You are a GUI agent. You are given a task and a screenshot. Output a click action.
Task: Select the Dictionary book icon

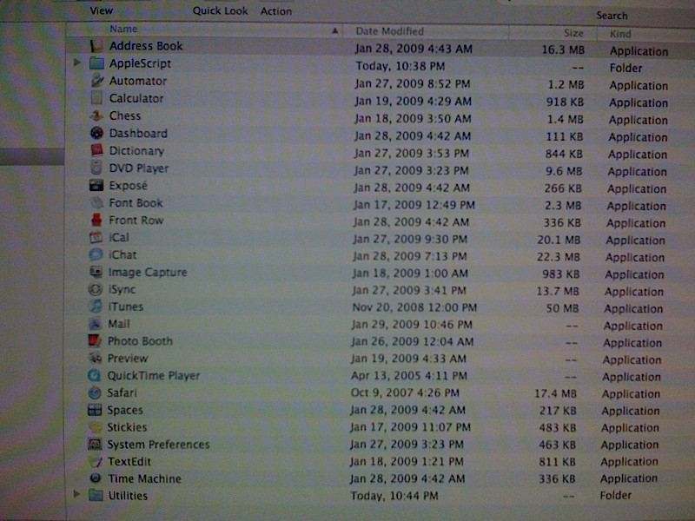[x=96, y=150]
